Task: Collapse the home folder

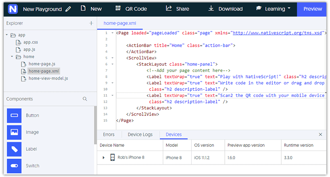Action: [x=12, y=56]
